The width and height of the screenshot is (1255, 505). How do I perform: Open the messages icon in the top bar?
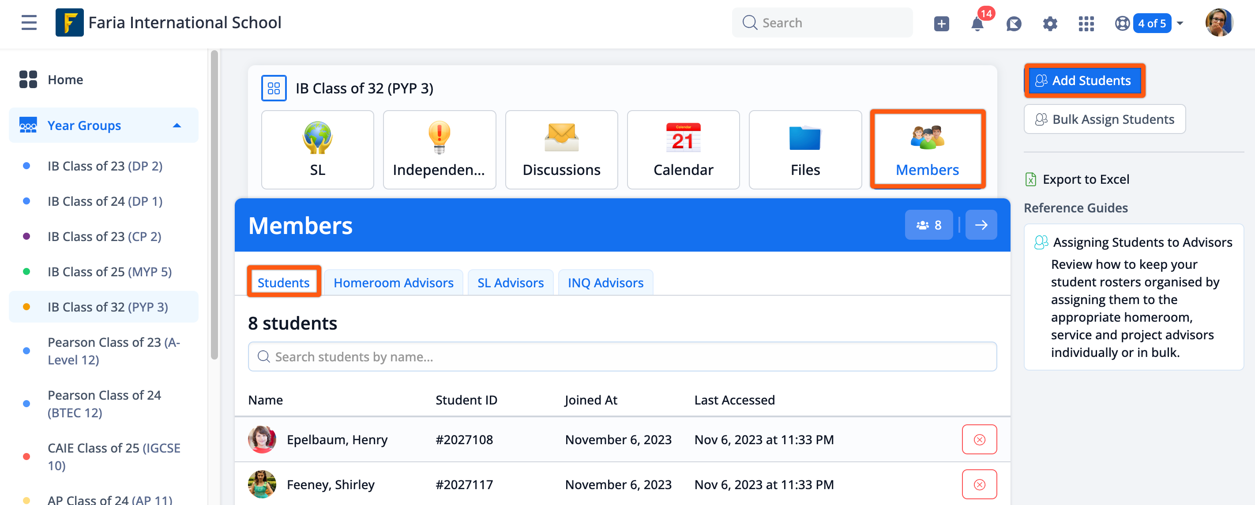[1014, 23]
